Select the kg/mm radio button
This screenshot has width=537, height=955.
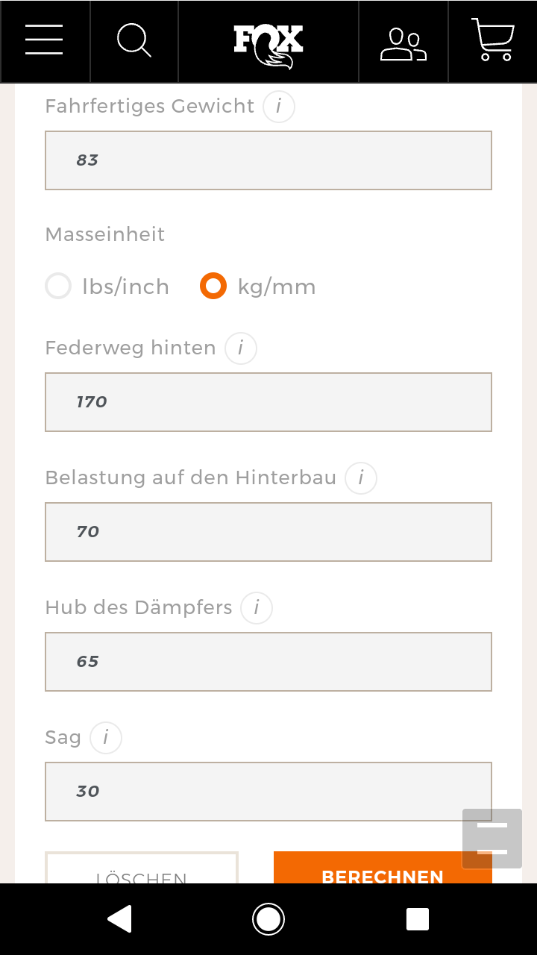[x=213, y=286]
